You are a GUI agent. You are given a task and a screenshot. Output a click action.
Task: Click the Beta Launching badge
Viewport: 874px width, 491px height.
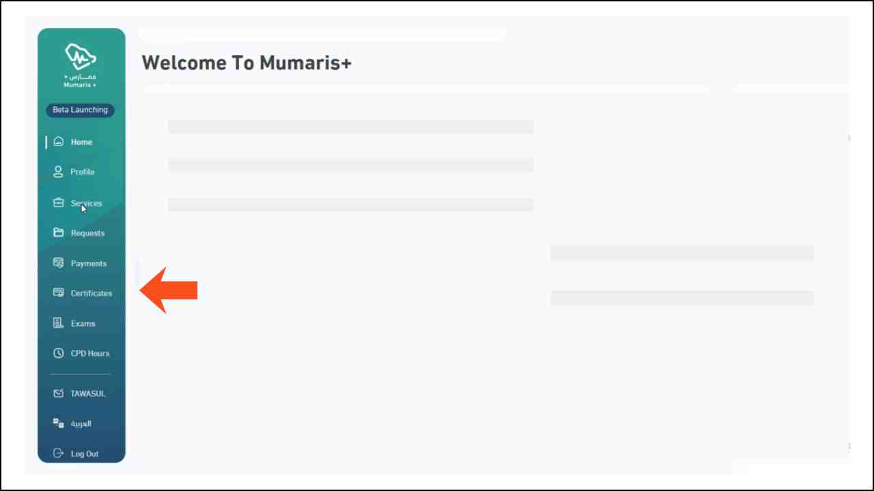[x=80, y=110]
